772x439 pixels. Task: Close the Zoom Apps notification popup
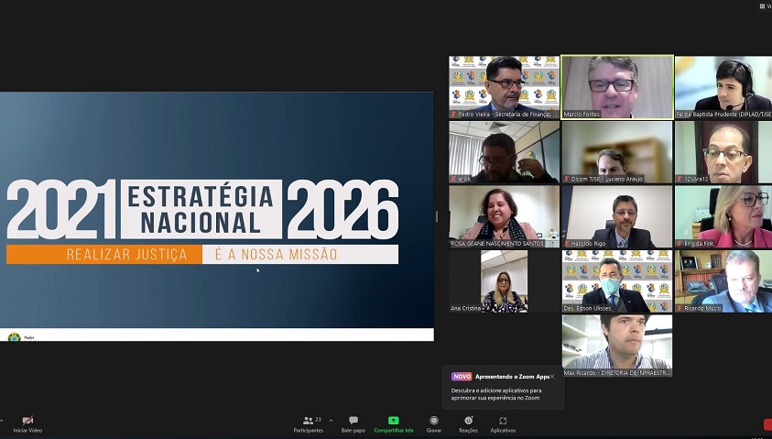(x=552, y=377)
